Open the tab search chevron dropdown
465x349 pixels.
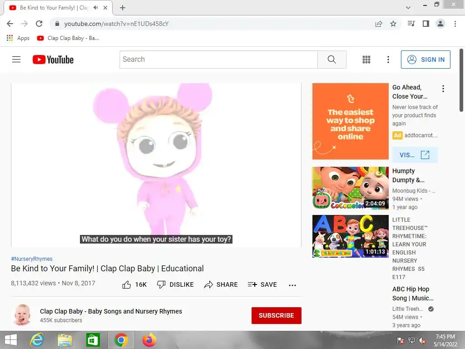pyautogui.click(x=408, y=8)
